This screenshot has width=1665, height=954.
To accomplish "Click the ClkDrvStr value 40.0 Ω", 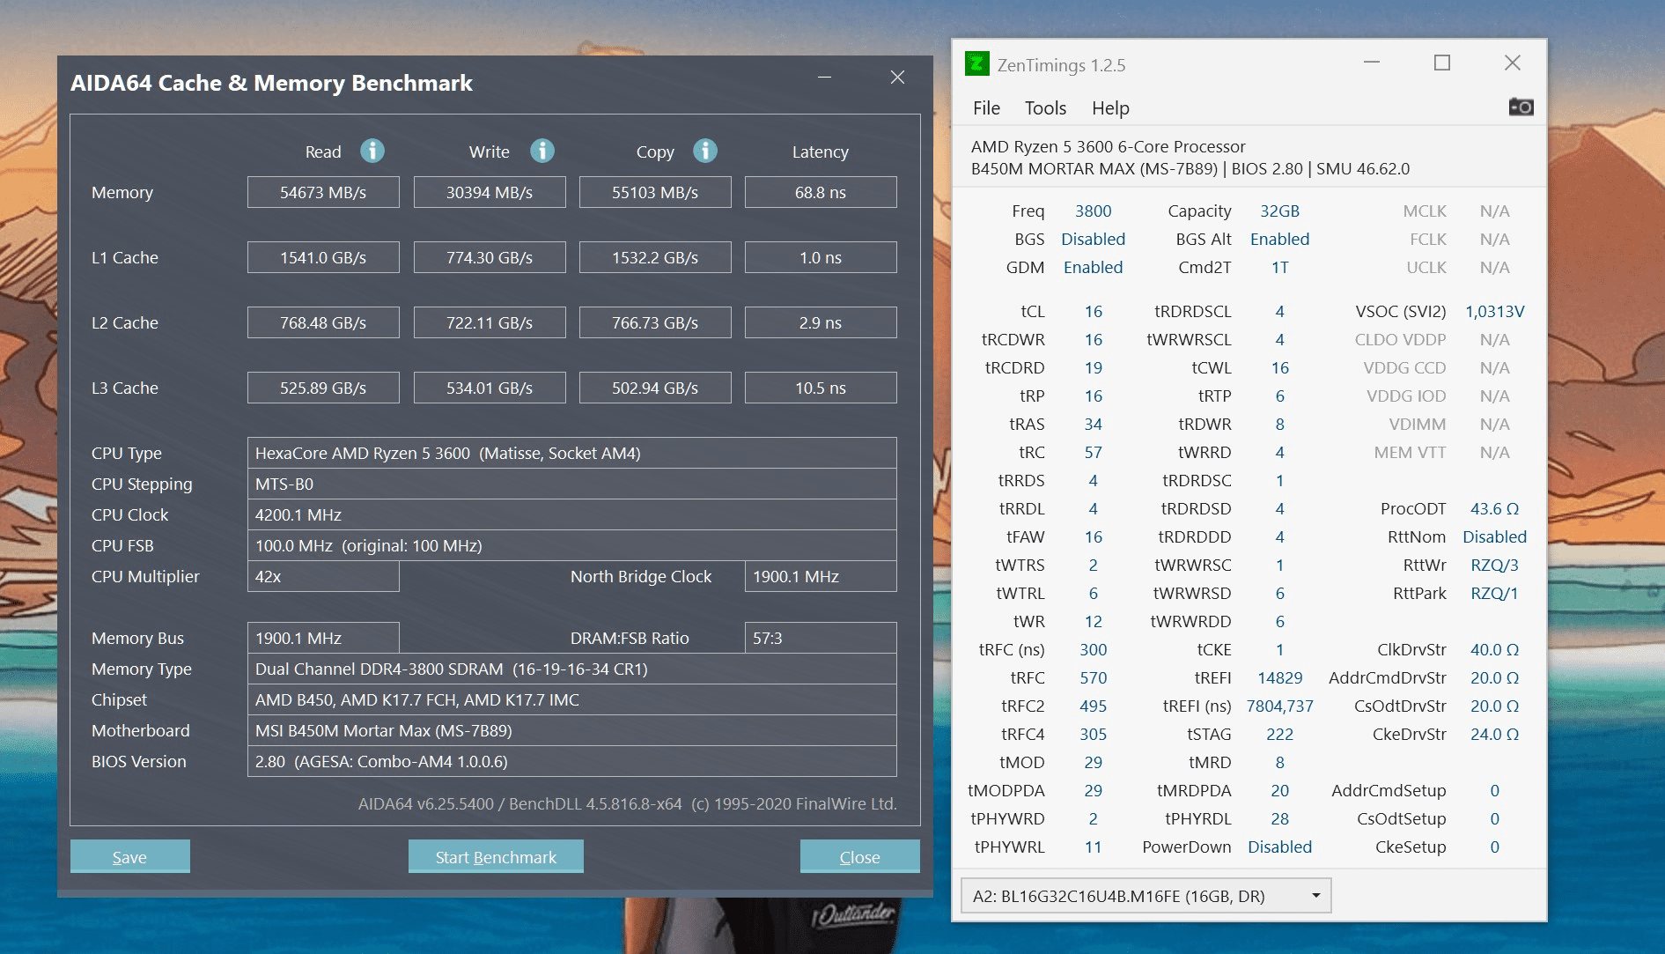I will click(x=1494, y=649).
